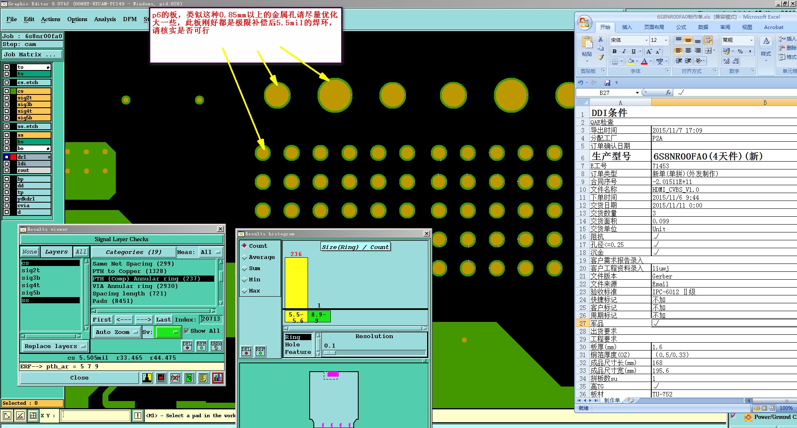Toggle the Show All checkbox

coord(186,331)
